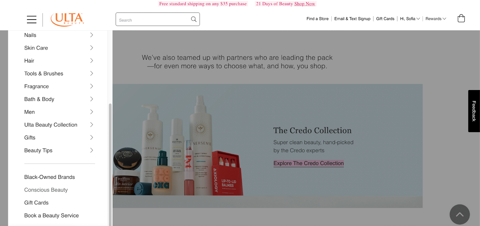Click the Ulta Beauty logo
The image size is (480, 226).
(67, 20)
